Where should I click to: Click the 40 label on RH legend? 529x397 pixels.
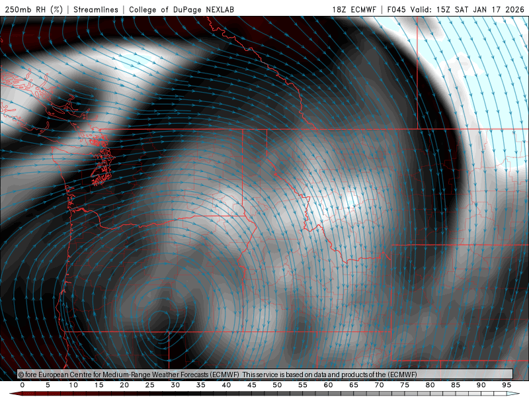click(226, 385)
